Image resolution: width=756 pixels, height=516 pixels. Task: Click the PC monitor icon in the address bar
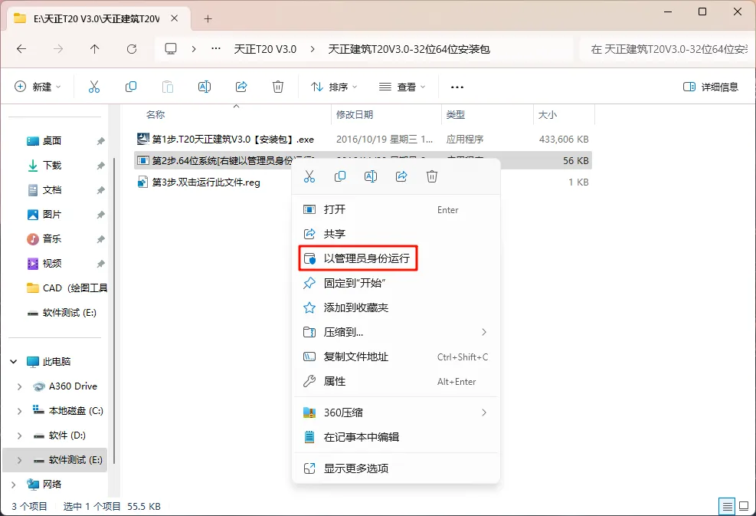[x=171, y=49]
